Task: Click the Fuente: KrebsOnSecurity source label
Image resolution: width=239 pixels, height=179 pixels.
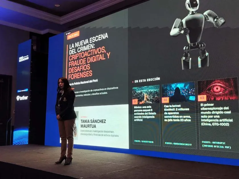Action: (x=178, y=144)
